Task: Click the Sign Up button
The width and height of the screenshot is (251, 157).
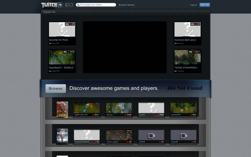Action: (x=204, y=5)
